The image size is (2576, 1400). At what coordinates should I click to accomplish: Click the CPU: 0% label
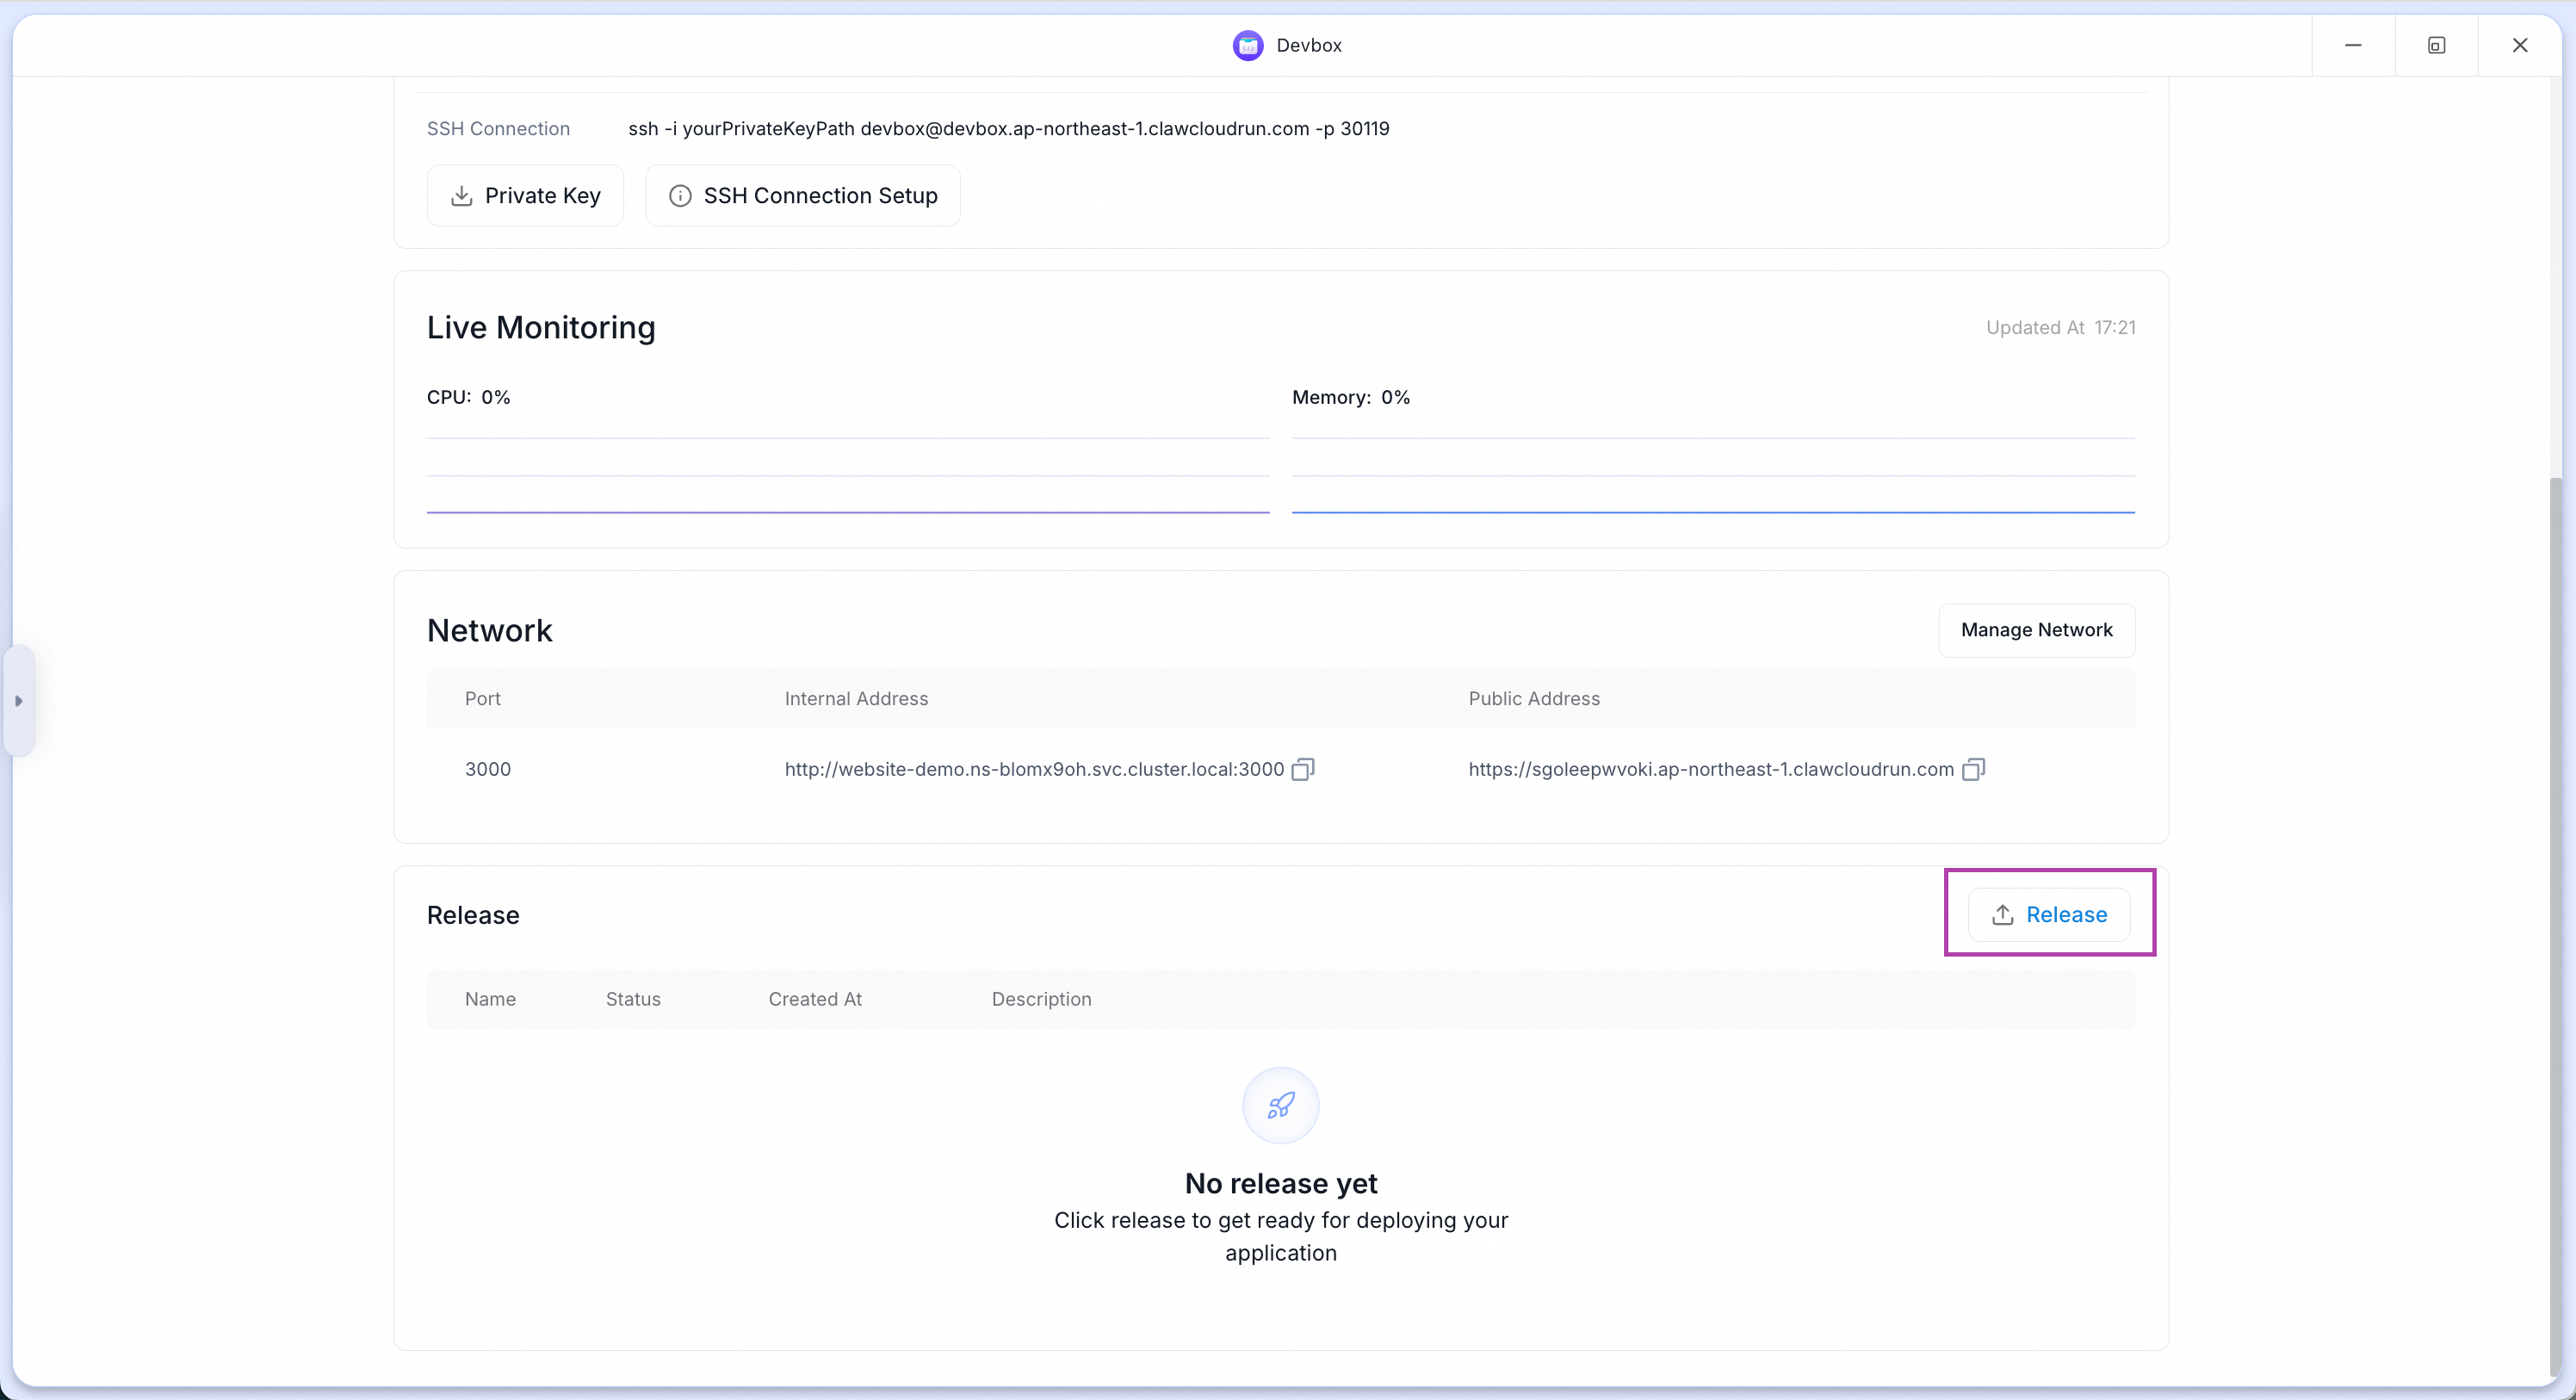pos(468,397)
